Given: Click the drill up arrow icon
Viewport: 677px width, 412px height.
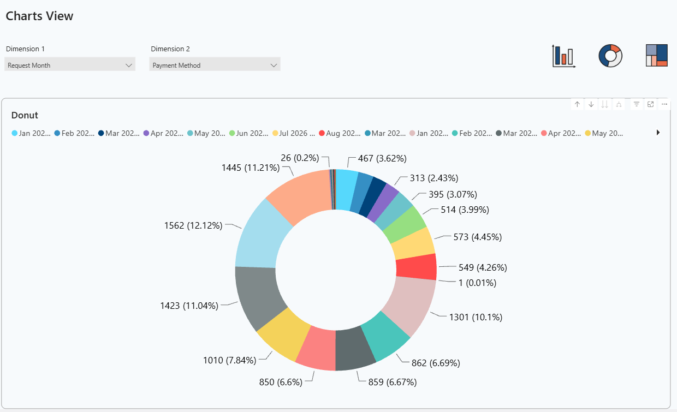Looking at the screenshot, I should (577, 104).
